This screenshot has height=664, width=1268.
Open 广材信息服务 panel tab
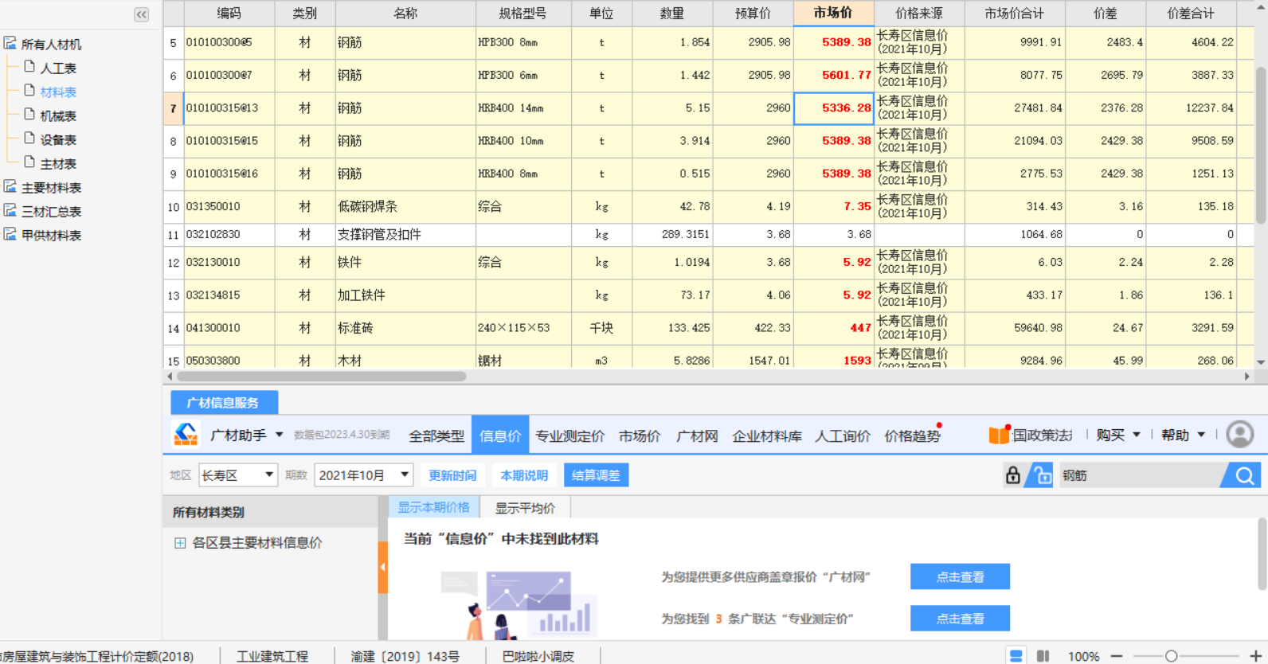(224, 403)
